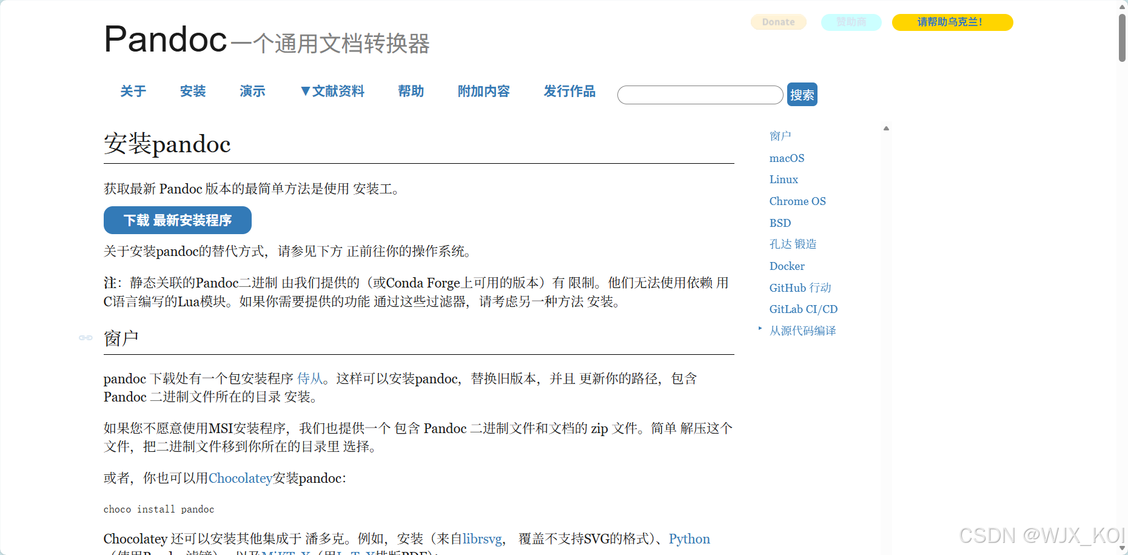Open the 帮助 navigation item

click(411, 91)
